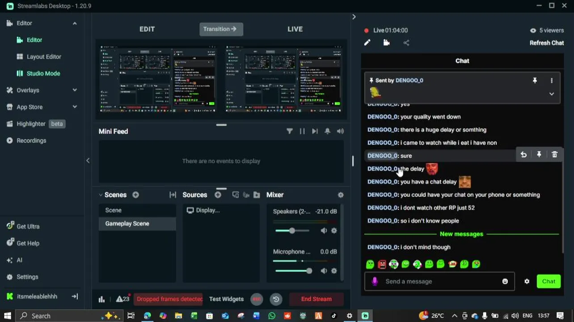Mute the Speakers audio source
574x322 pixels.
tap(324, 231)
